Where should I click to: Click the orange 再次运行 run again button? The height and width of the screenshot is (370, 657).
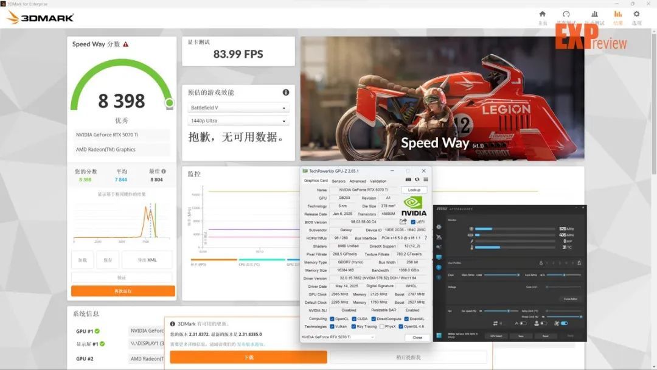[x=123, y=291]
